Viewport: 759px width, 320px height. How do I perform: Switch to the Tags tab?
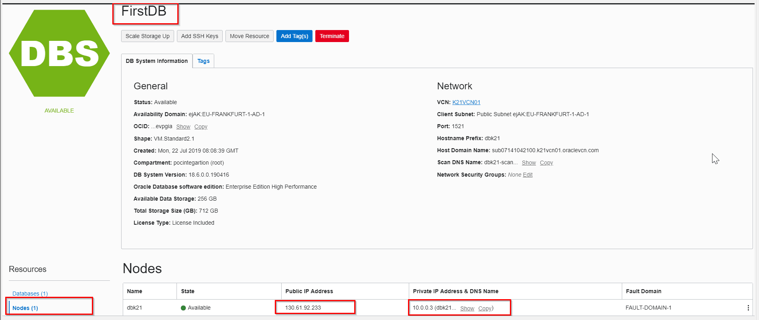[203, 61]
